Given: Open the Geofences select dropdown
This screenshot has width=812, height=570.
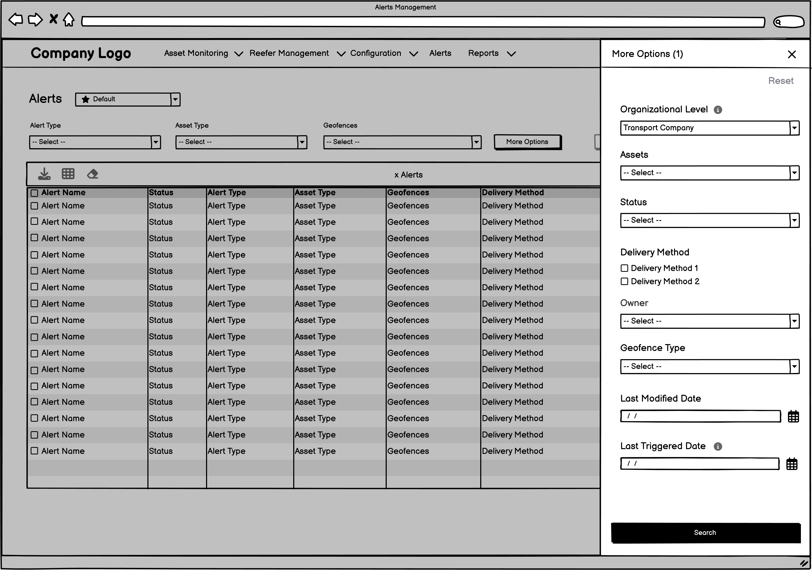Looking at the screenshot, I should (x=402, y=142).
